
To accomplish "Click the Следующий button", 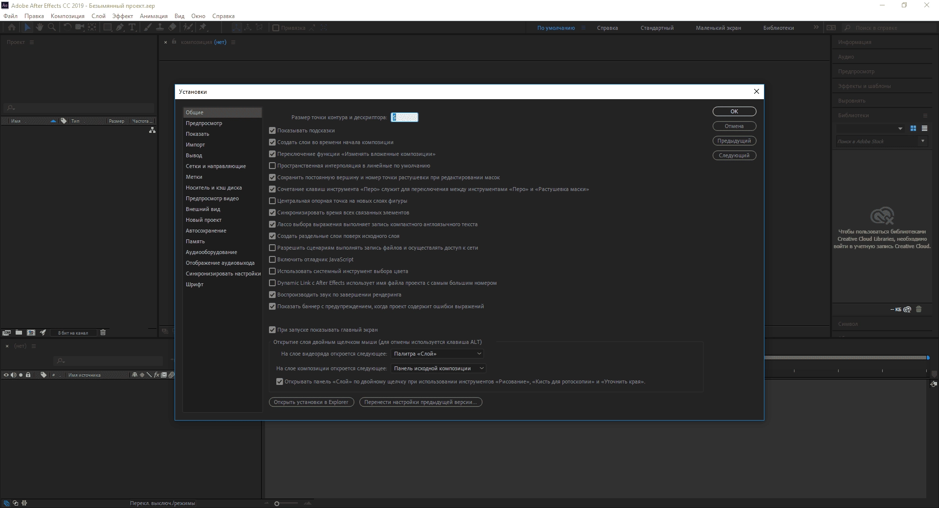I will (734, 155).
